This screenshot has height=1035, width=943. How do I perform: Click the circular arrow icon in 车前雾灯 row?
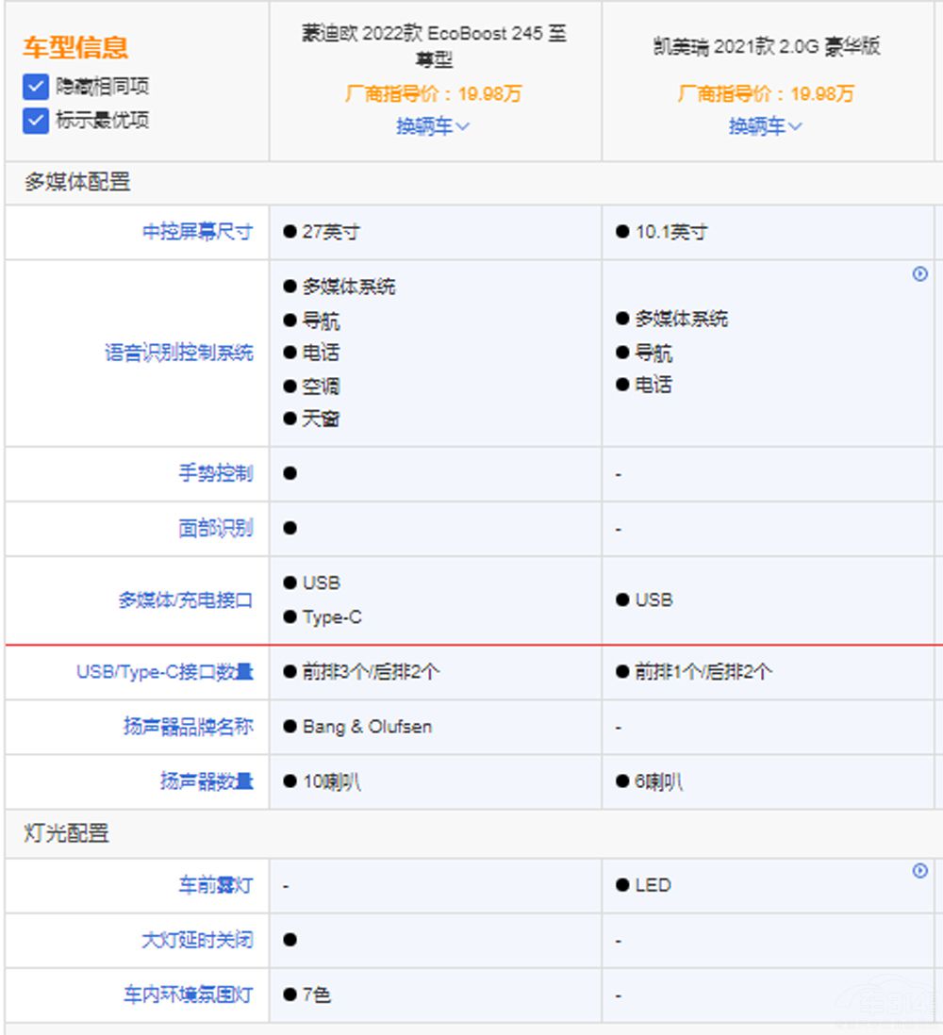[x=920, y=871]
